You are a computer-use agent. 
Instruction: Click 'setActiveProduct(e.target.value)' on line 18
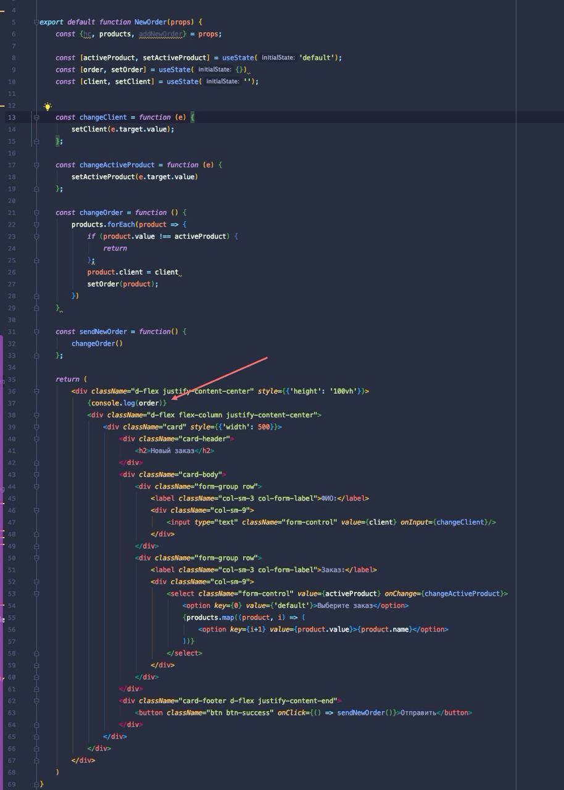coord(135,177)
